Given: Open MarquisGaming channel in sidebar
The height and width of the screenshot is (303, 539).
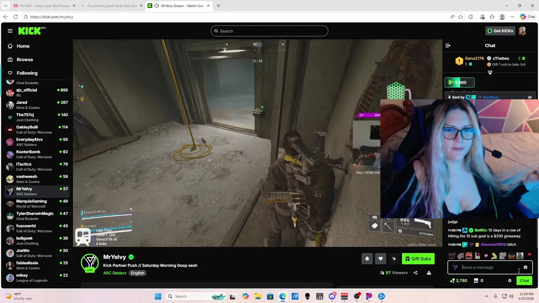Looking at the screenshot, I should tap(37, 204).
